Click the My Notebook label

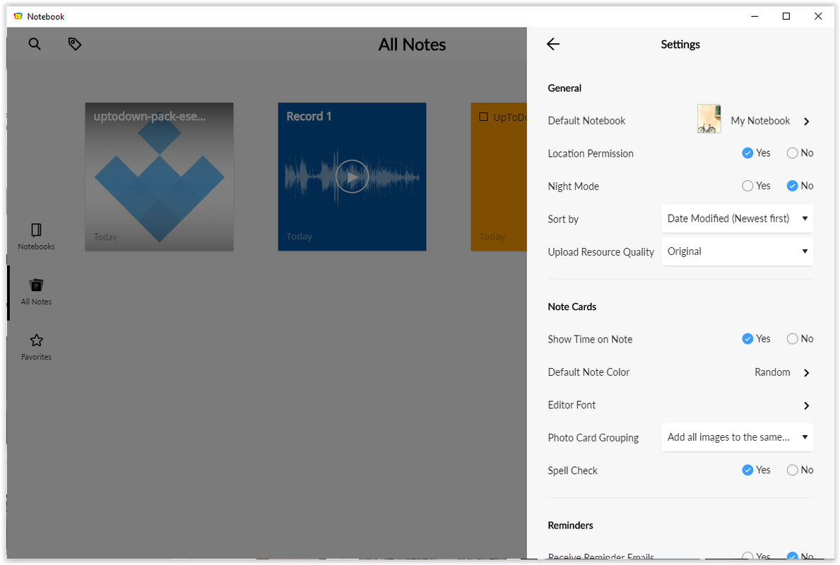click(760, 121)
